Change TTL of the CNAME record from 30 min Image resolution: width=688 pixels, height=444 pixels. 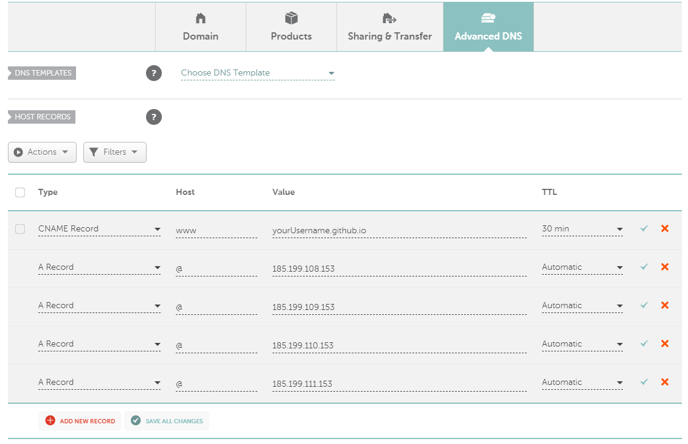pos(582,229)
